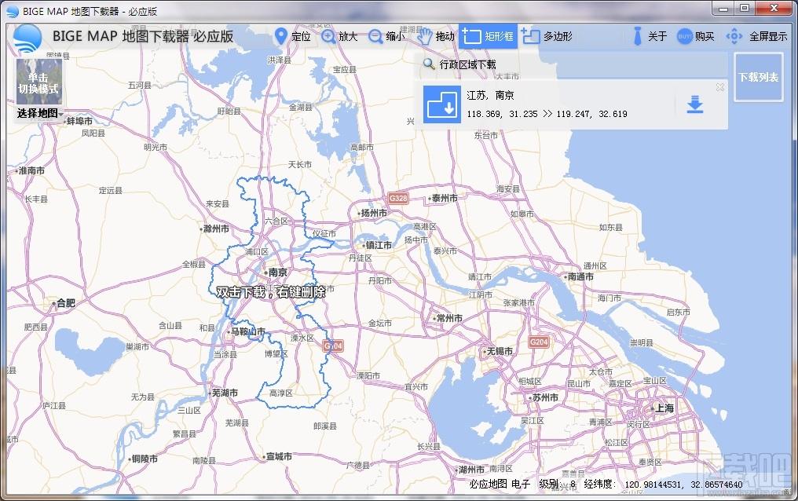Click the 级别 zoom level status
798x501 pixels.
pyautogui.click(x=558, y=485)
